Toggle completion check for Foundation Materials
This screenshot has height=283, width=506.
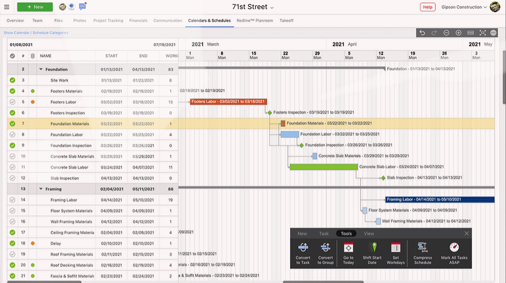pyautogui.click(x=12, y=123)
